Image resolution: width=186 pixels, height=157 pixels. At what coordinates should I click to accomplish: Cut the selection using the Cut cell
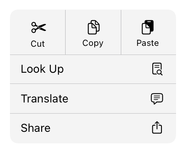coord(38,32)
